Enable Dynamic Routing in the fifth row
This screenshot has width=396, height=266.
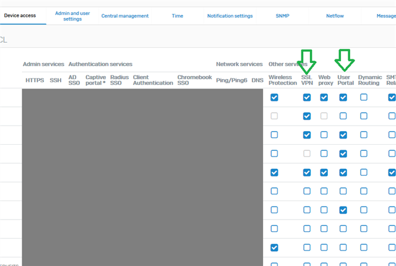(364, 173)
